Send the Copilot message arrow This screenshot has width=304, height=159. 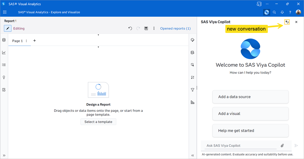(x=296, y=145)
